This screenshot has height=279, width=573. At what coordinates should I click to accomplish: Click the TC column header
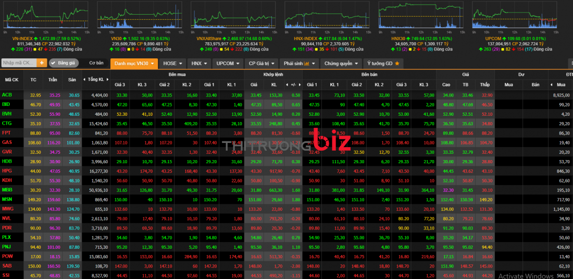pos(34,80)
